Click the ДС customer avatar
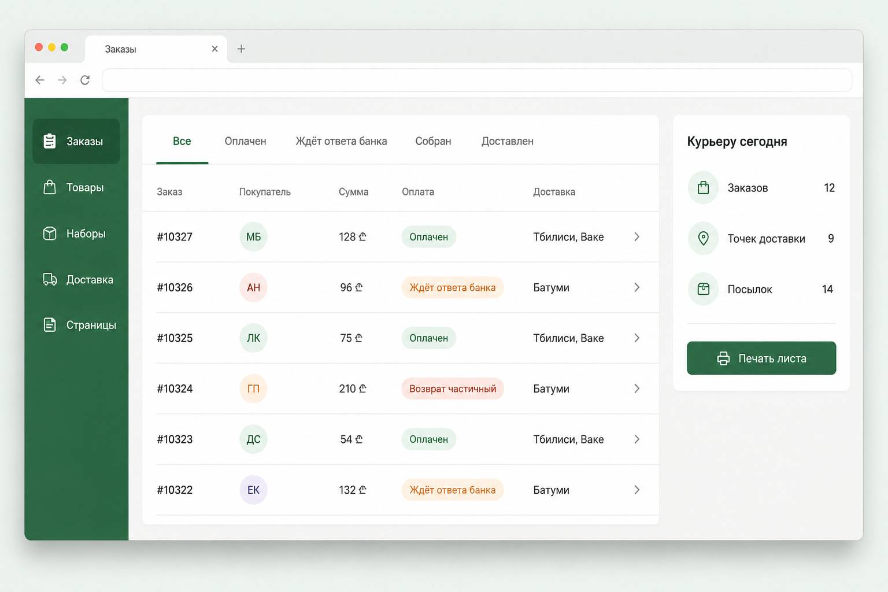The height and width of the screenshot is (592, 888). (253, 439)
